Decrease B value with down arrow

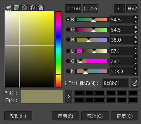pos(135,42)
